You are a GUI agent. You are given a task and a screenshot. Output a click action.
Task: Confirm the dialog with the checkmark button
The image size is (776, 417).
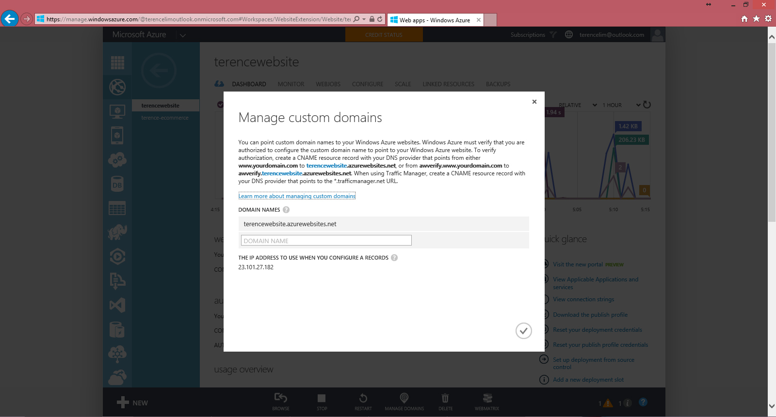click(x=523, y=331)
